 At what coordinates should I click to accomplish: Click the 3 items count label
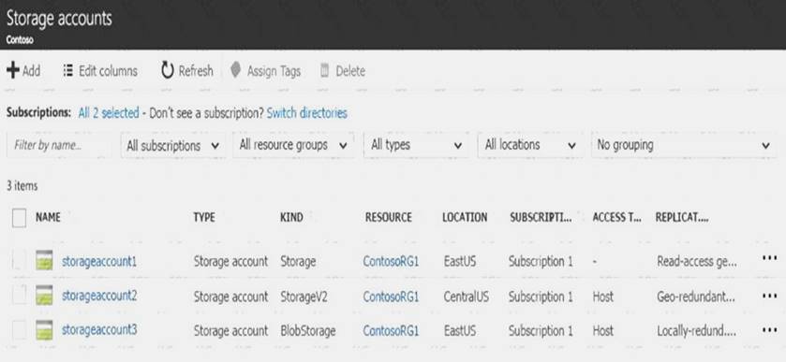pos(22,186)
